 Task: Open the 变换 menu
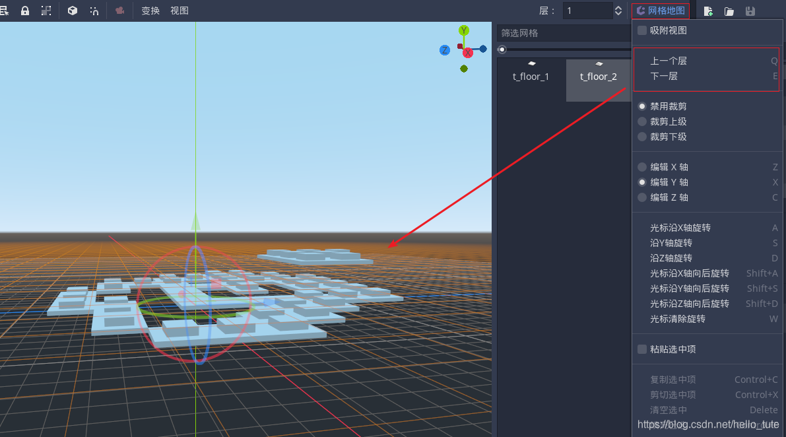click(150, 11)
